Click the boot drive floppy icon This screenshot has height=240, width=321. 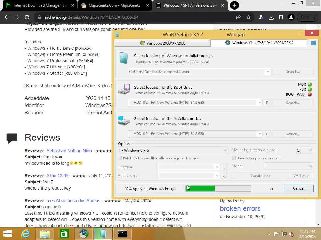(x=124, y=89)
